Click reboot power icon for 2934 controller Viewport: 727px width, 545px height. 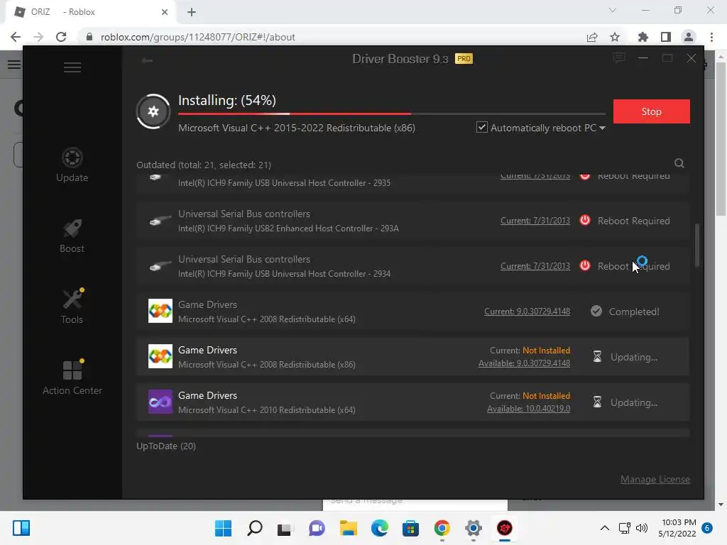[x=585, y=265]
